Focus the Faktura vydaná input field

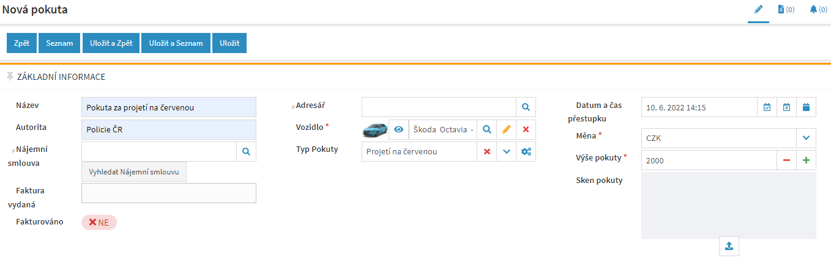[169, 193]
